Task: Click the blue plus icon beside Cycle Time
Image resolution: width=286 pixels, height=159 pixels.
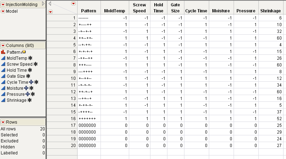Action: tap(31, 82)
